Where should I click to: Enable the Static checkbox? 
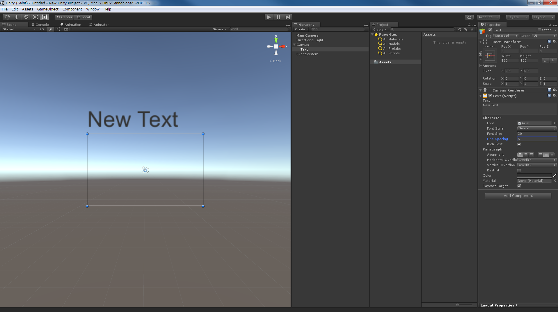pyautogui.click(x=540, y=30)
